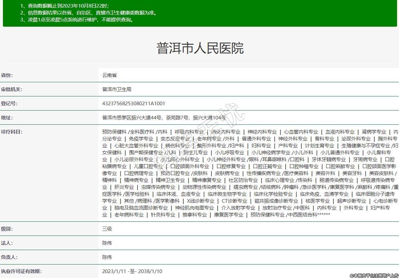
Task: Select the 地址 field label
Action: [x=7, y=117]
